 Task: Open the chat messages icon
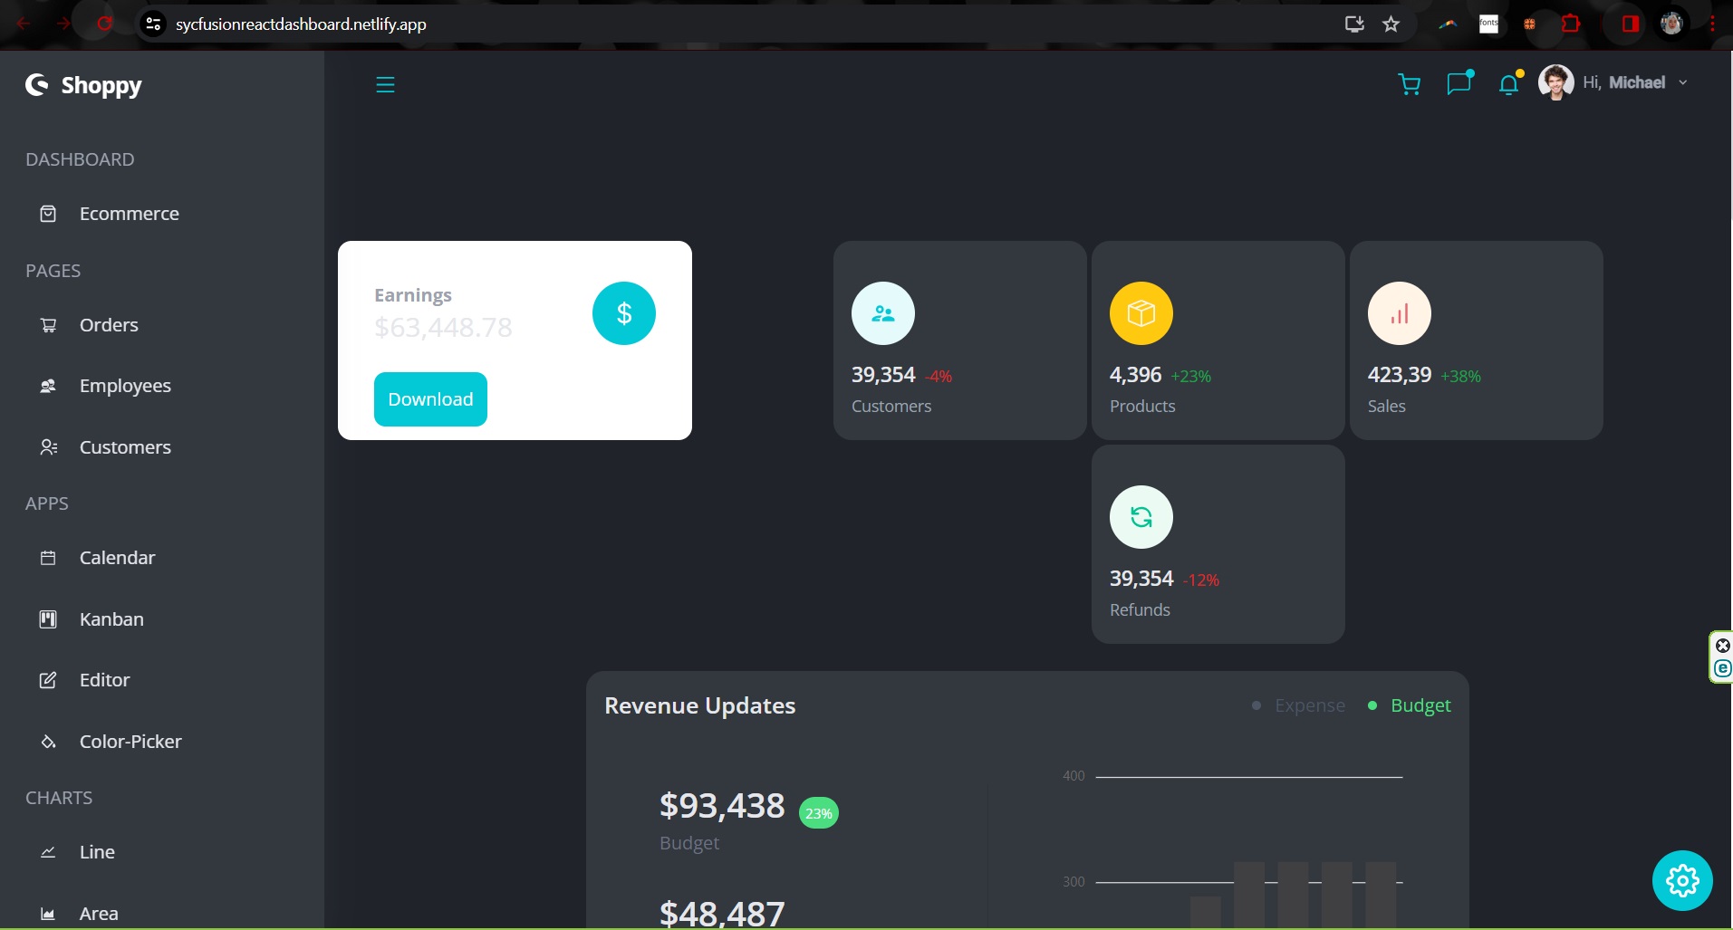1459,83
